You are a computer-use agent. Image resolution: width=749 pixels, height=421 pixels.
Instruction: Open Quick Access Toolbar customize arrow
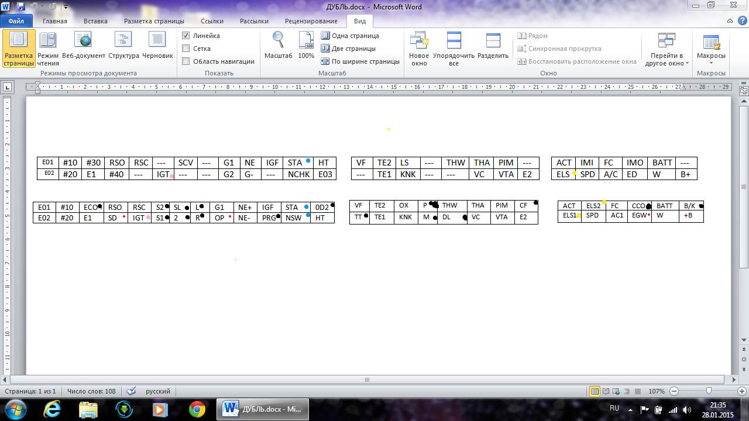pos(65,7)
